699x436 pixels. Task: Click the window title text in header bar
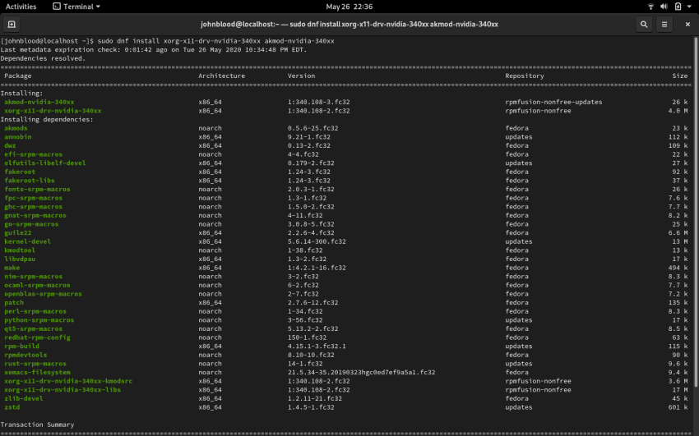coord(349,24)
